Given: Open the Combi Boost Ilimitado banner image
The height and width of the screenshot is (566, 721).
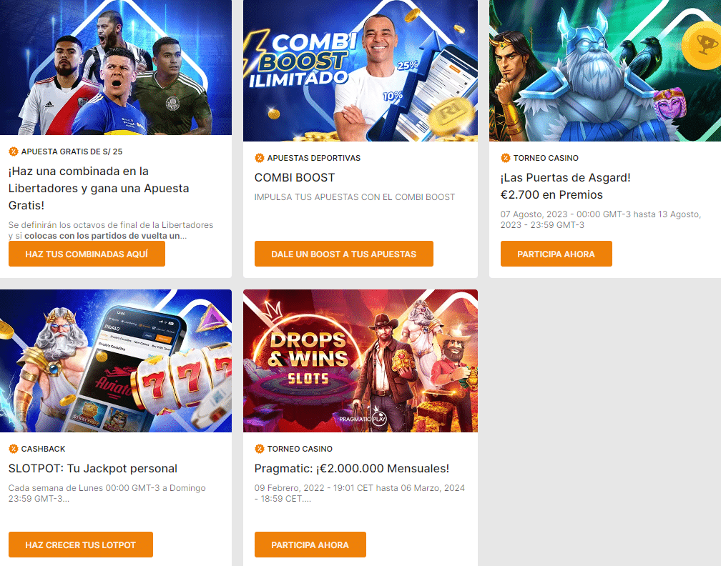Looking at the screenshot, I should point(360,70).
